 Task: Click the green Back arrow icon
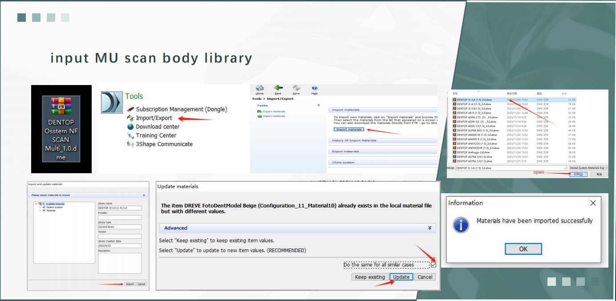pyautogui.click(x=278, y=88)
